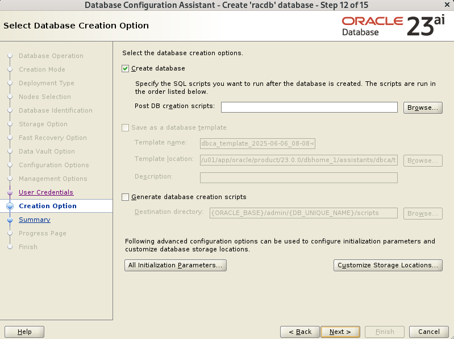Click the Fast Recovery Option step

click(x=53, y=138)
